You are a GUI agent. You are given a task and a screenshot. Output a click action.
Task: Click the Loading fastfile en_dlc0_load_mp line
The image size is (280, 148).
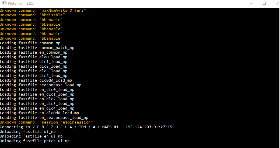[37, 90]
